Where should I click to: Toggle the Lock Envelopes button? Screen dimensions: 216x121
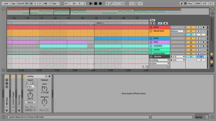165,23
